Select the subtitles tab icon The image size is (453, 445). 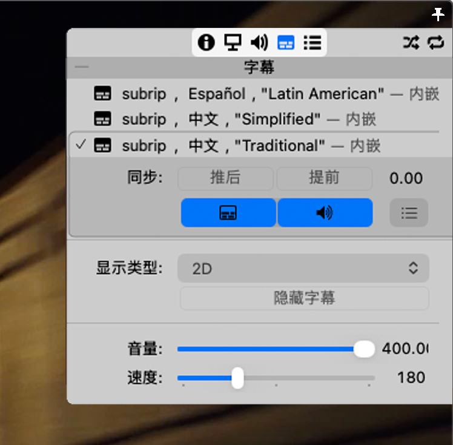(286, 42)
